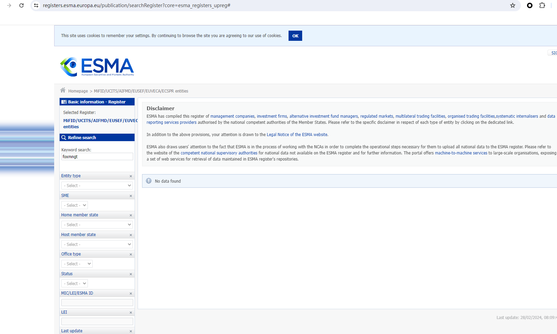
Task: Click the home icon in breadcrumb
Action: 63,90
